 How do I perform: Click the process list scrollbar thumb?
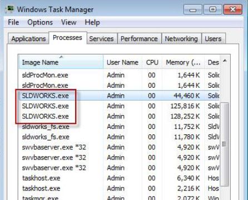coord(225,144)
